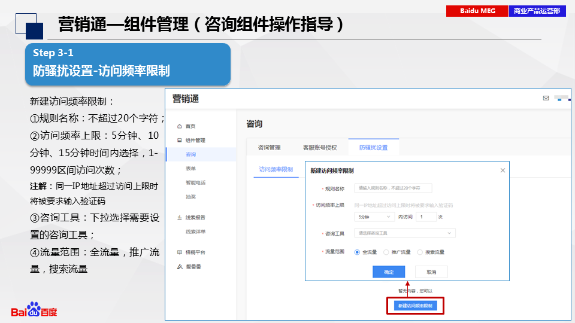The height and width of the screenshot is (323, 575).
Task: Select 表单 in the sidebar
Action: point(190,169)
